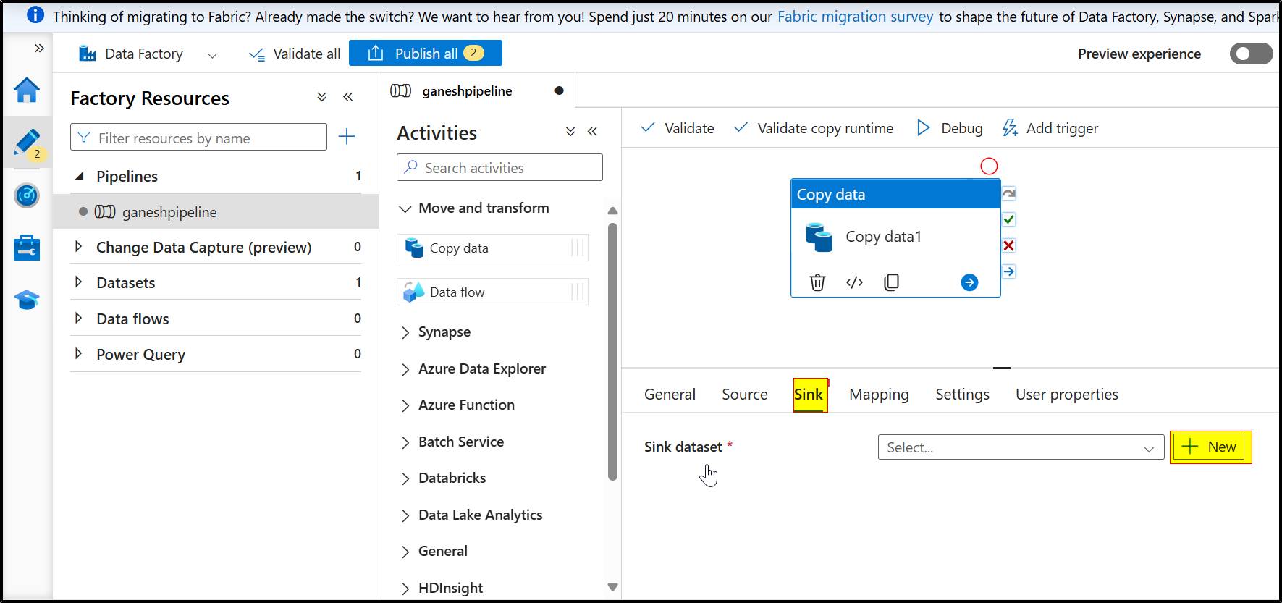Expand the Datasets tree section
Viewport: 1282px width, 603px height.
79,282
